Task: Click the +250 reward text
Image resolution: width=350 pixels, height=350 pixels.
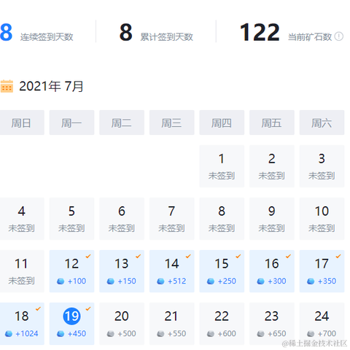Action: (x=227, y=281)
